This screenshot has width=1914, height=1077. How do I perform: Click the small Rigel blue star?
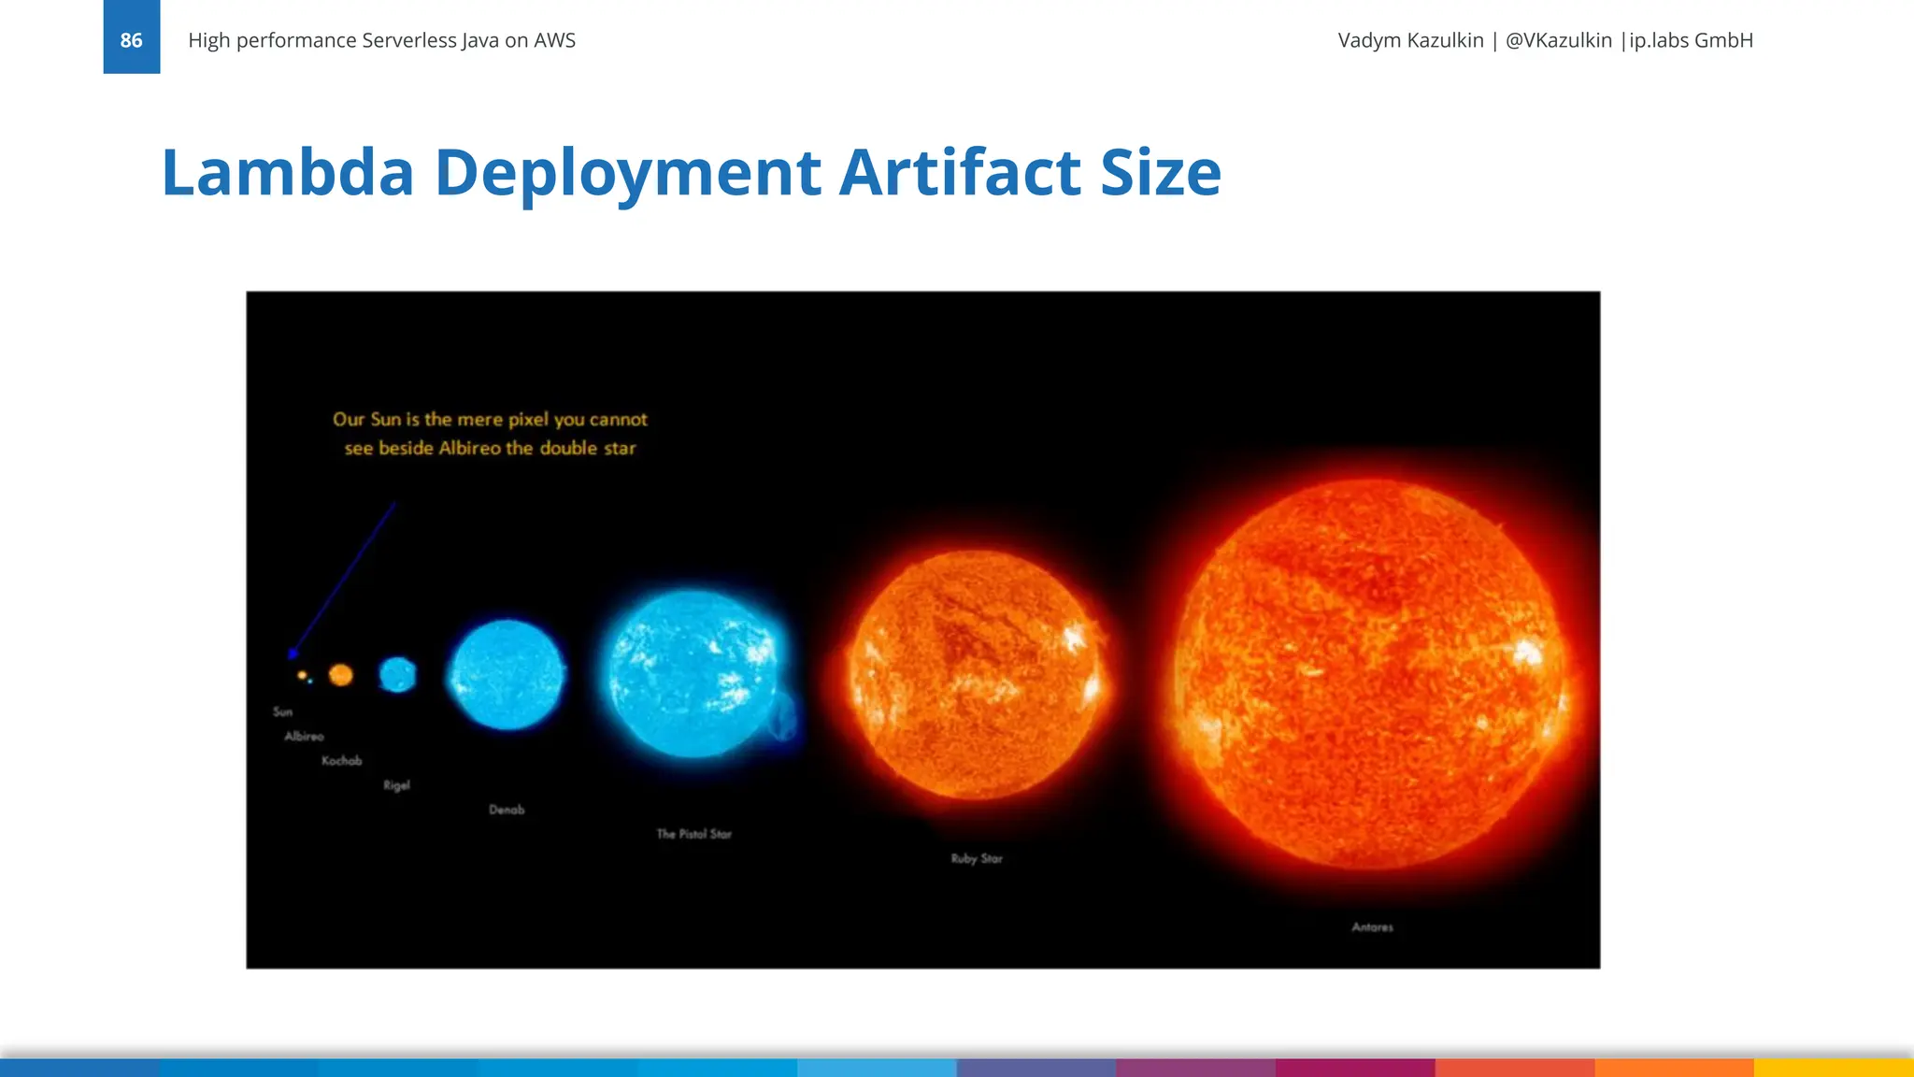pos(397,674)
